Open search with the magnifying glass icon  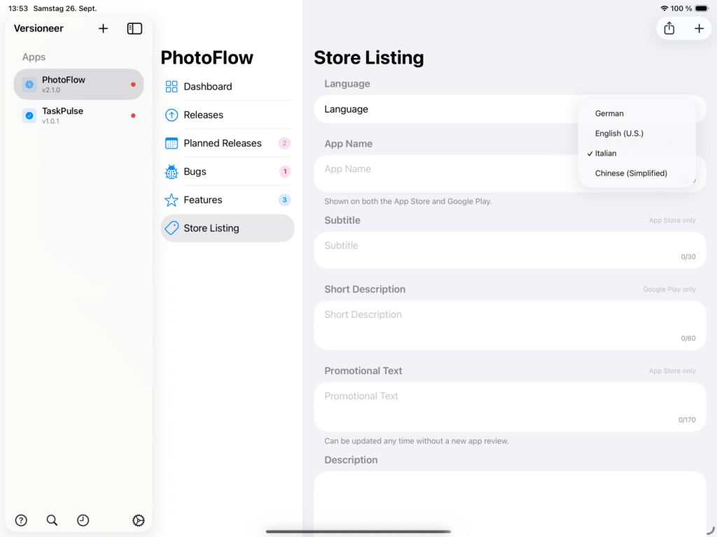(x=52, y=520)
